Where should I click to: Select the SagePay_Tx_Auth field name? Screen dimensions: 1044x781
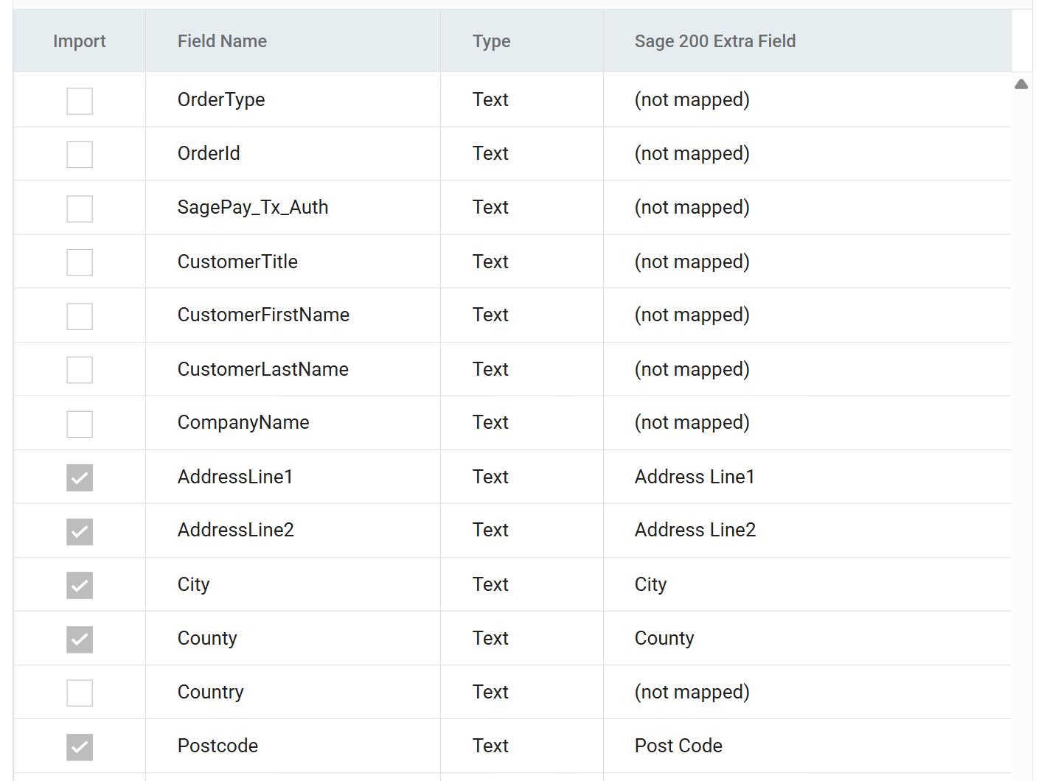(x=253, y=207)
